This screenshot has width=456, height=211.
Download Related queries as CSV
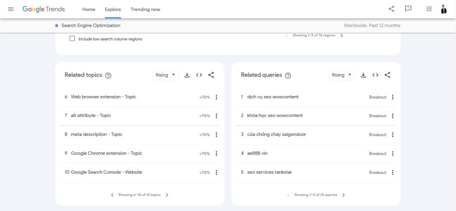point(363,75)
